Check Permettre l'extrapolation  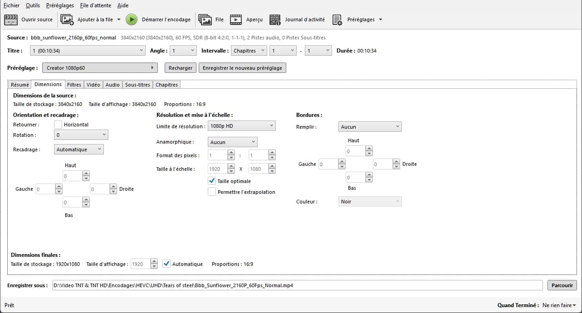pyautogui.click(x=212, y=192)
